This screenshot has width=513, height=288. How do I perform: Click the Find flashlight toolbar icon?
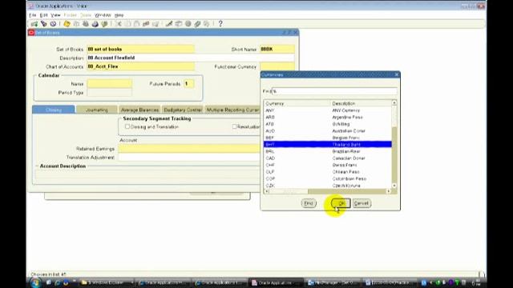43,24
